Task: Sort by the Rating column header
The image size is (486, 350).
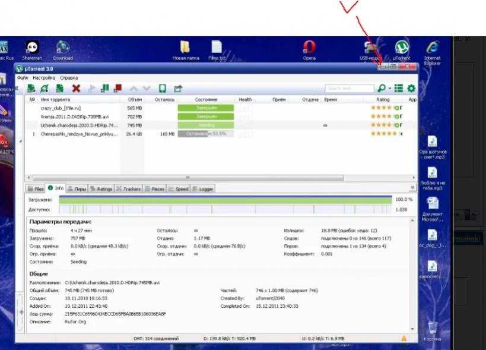Action: 383,100
